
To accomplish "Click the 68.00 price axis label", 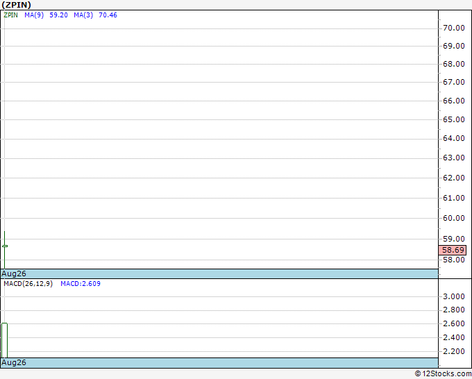I will point(454,64).
